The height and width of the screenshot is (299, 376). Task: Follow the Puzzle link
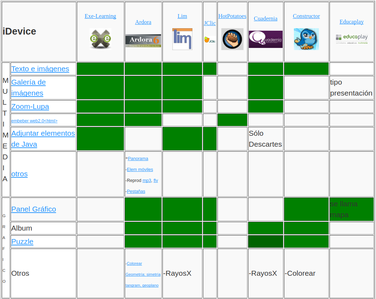22,242
